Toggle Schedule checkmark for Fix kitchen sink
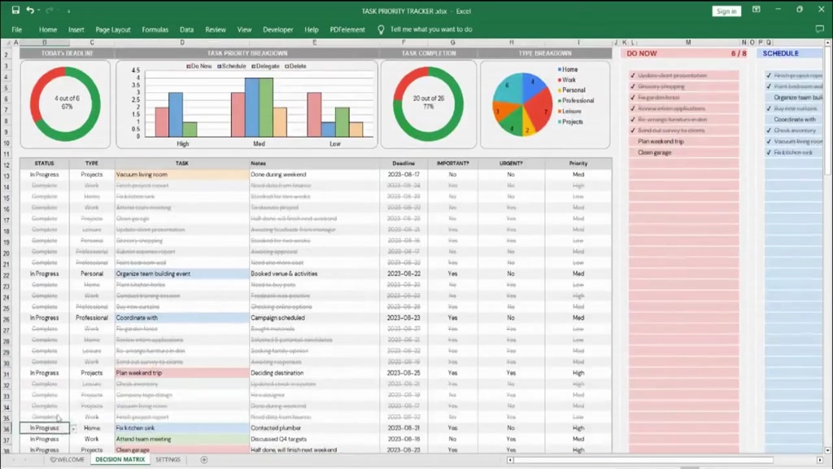The image size is (833, 469). pyautogui.click(x=769, y=152)
